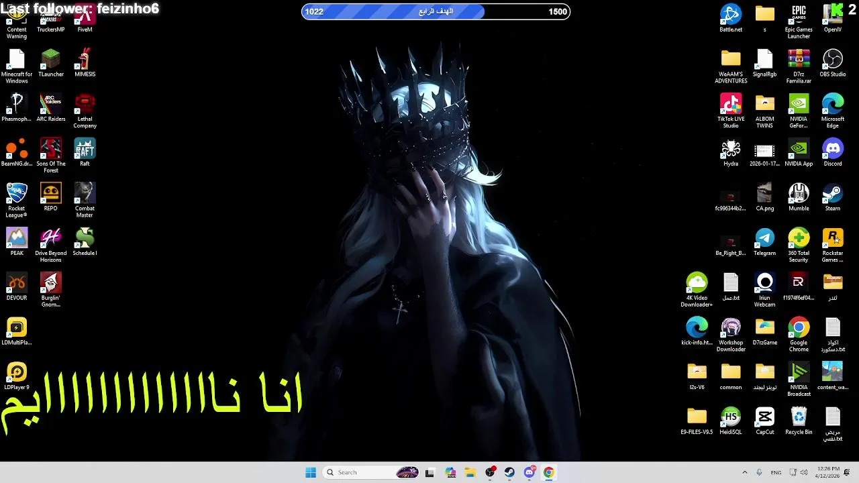Select the Burglin' Gnomes icon
859x483 pixels.
(x=51, y=290)
